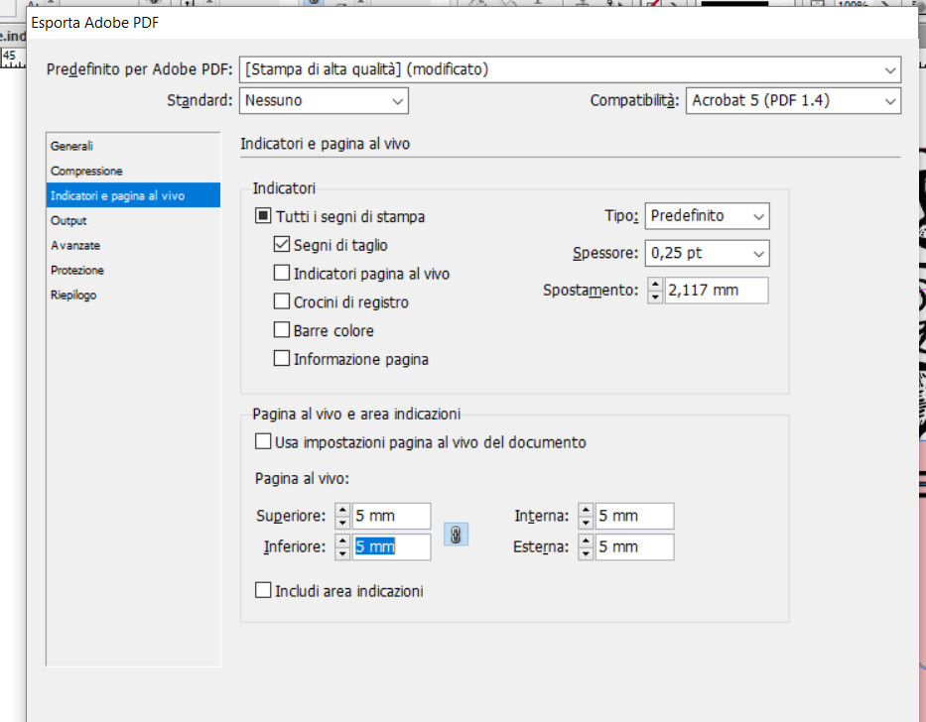Decrease Interna bleed with down arrow
The height and width of the screenshot is (722, 926).
coord(586,523)
